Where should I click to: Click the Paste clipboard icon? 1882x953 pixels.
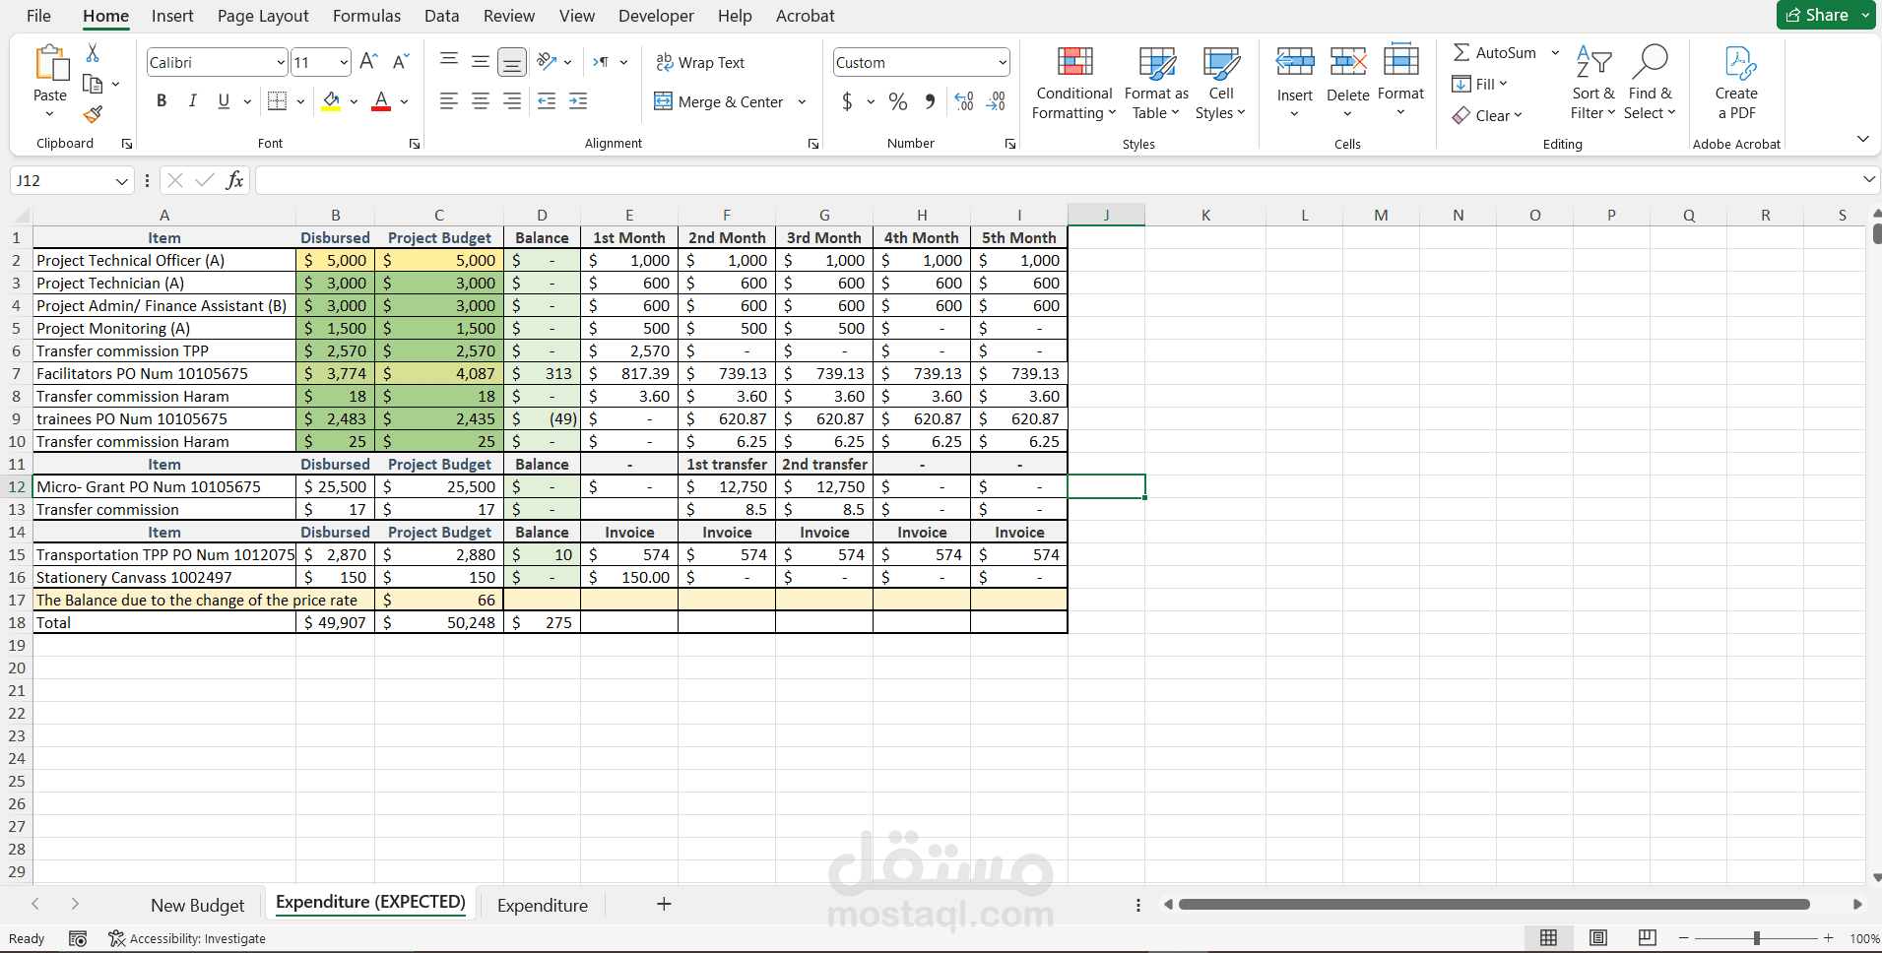(x=50, y=62)
